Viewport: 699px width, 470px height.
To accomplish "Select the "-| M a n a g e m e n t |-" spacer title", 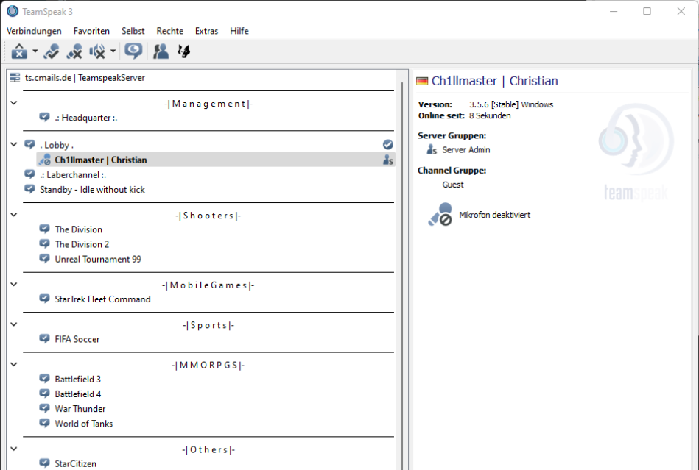I will click(x=208, y=104).
